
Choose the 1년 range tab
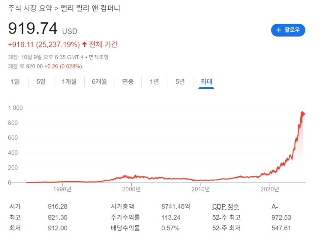pyautogui.click(x=154, y=81)
